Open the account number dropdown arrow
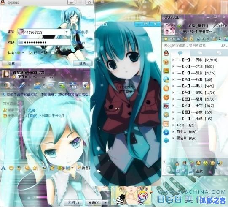 [67, 32]
